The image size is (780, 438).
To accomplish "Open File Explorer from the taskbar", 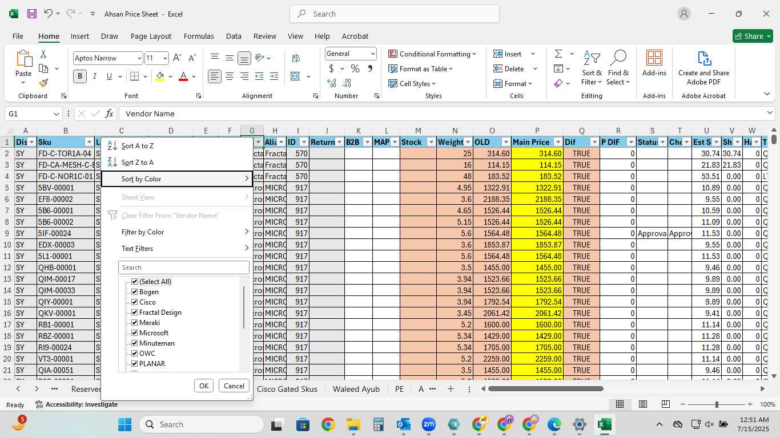I will click(353, 425).
